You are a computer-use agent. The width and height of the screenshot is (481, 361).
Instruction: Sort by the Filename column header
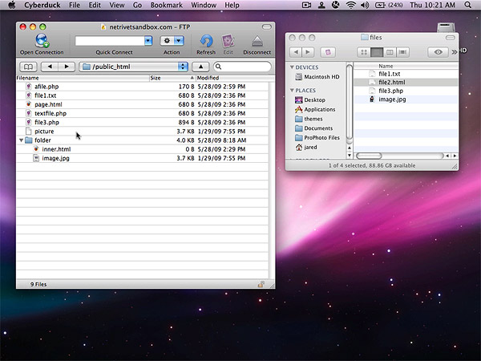point(83,78)
